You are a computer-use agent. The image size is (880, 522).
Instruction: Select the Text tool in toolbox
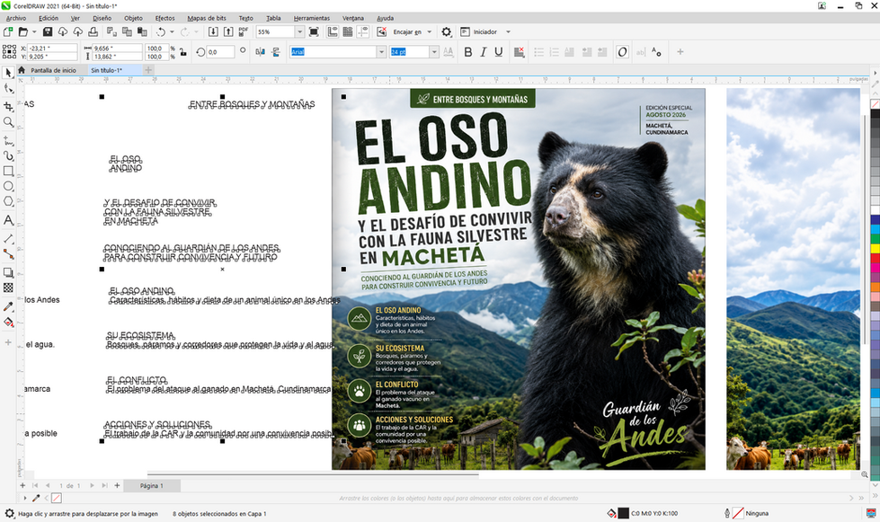[x=8, y=220]
